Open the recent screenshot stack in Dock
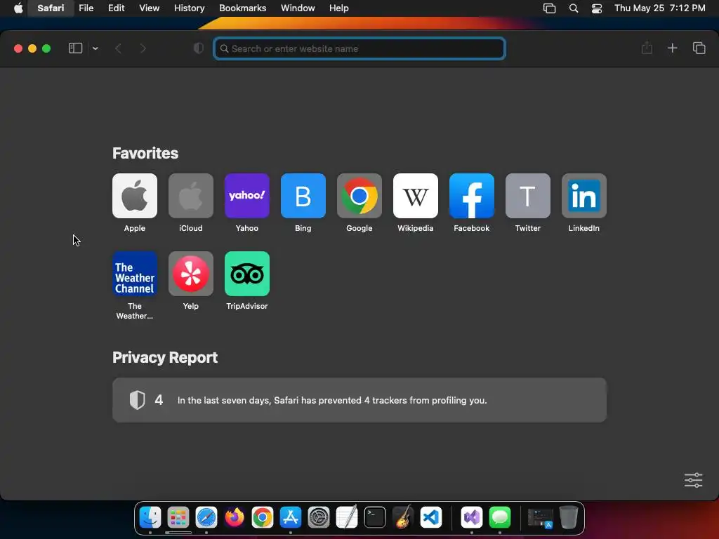 pyautogui.click(x=541, y=518)
